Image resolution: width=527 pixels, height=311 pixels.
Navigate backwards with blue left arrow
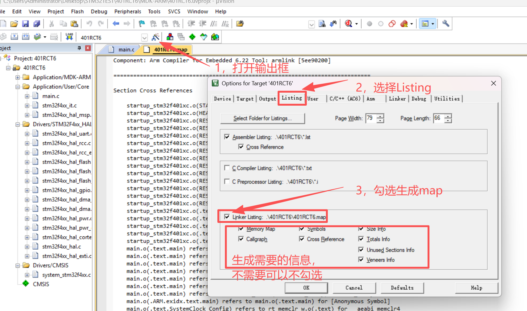(x=116, y=24)
